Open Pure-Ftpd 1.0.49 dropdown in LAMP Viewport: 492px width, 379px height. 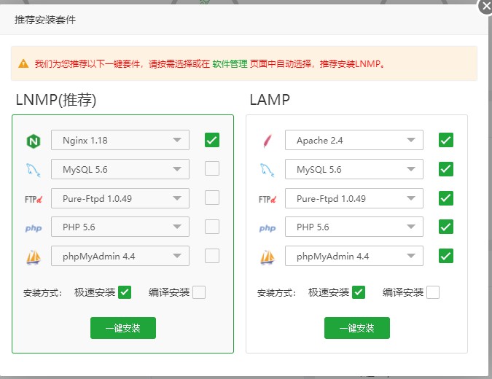tap(354, 198)
